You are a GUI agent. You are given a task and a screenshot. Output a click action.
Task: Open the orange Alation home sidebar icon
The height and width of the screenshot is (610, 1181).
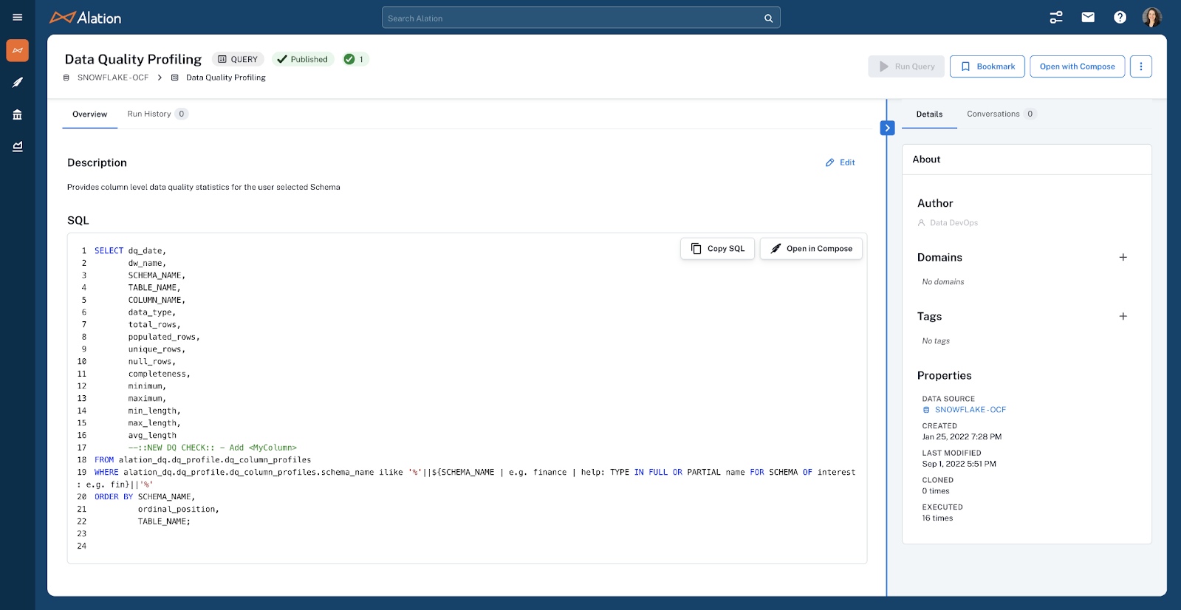[18, 50]
